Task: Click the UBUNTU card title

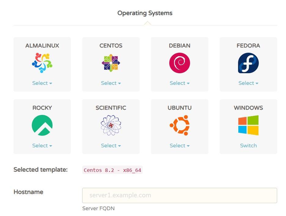Action: coord(180,108)
